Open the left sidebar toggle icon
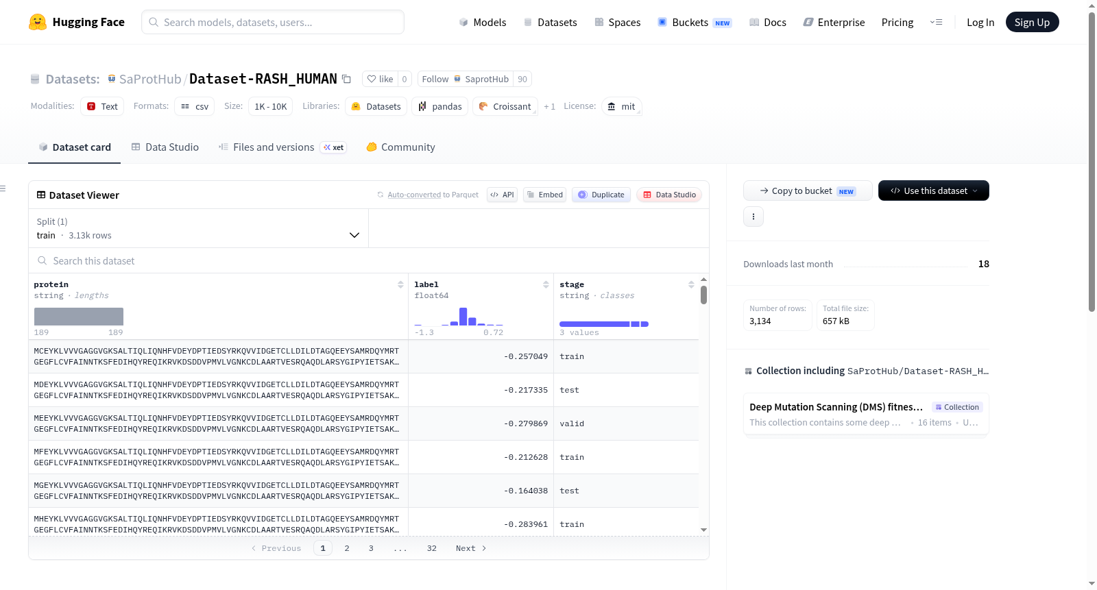 click(x=3, y=188)
